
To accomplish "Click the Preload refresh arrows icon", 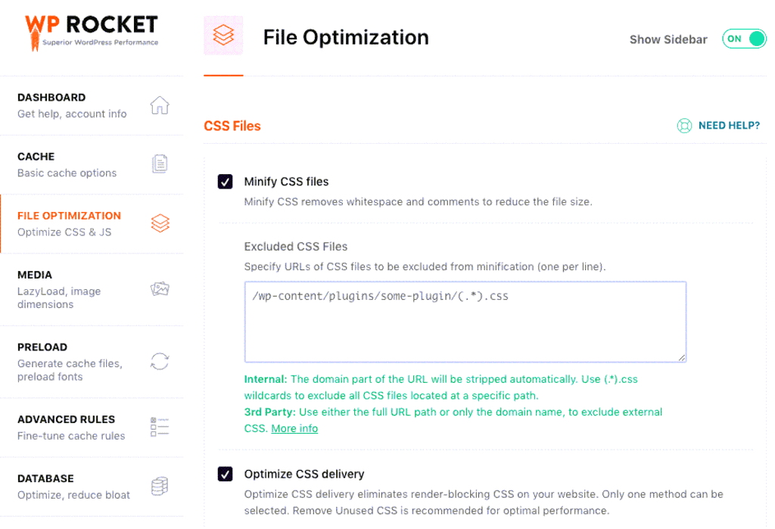I will [x=160, y=362].
